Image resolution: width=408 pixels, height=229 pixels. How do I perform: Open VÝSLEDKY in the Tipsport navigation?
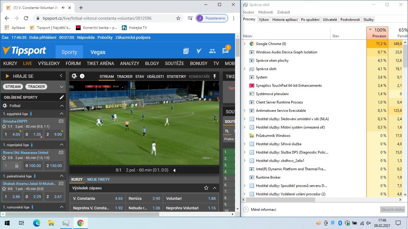pyautogui.click(x=49, y=64)
